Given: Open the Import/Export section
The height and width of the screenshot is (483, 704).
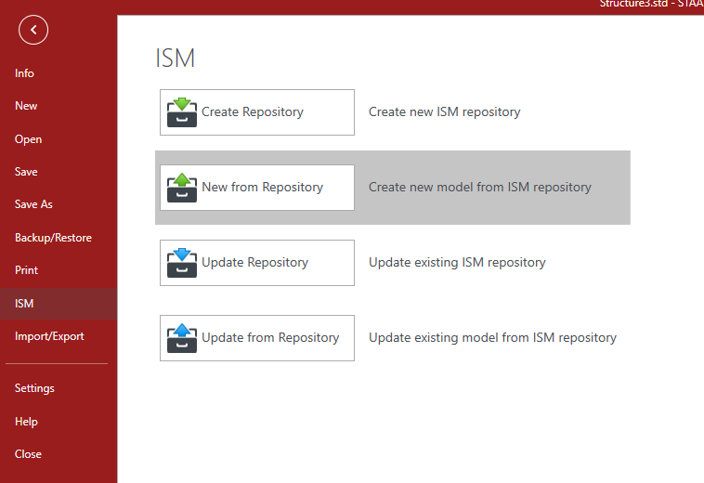Looking at the screenshot, I should point(49,336).
